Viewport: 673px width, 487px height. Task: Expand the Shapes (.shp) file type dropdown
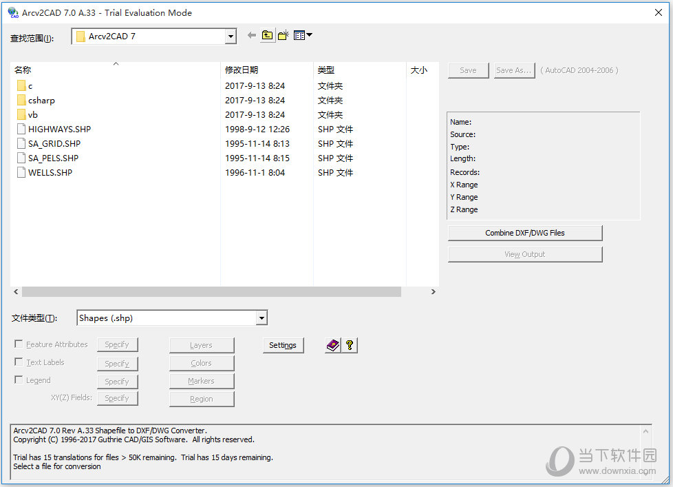tap(261, 318)
